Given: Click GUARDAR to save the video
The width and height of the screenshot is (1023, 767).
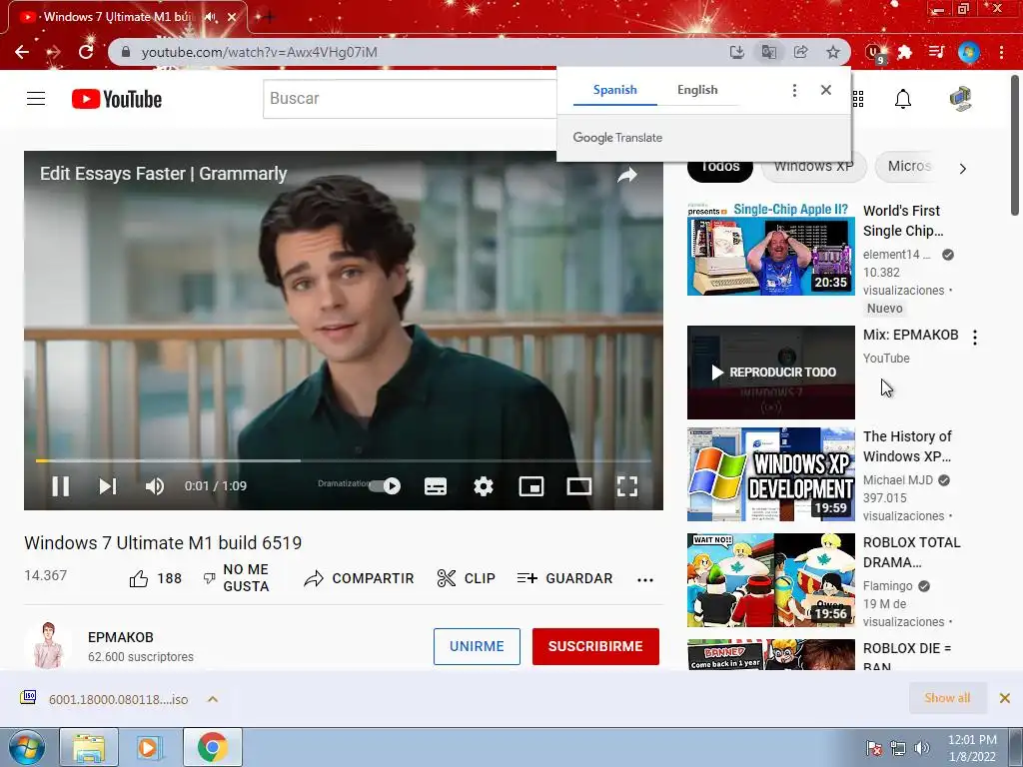Looking at the screenshot, I should pos(565,578).
